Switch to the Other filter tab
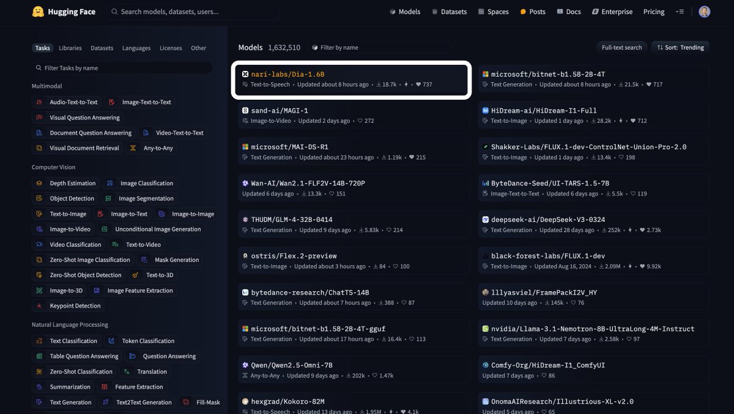The height and width of the screenshot is (414, 734). [x=198, y=48]
